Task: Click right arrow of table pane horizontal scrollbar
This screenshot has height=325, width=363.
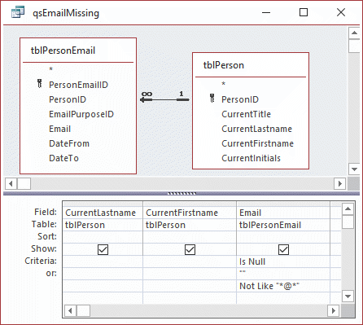Action: [x=340, y=184]
